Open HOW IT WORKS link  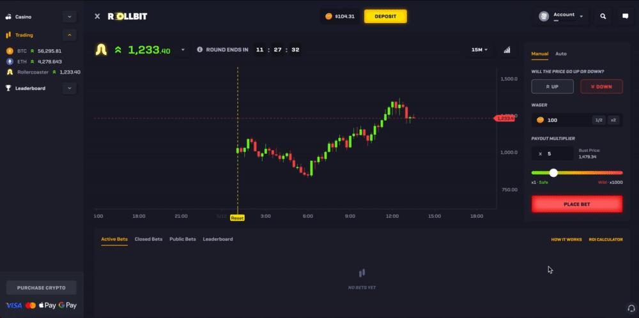(566, 239)
